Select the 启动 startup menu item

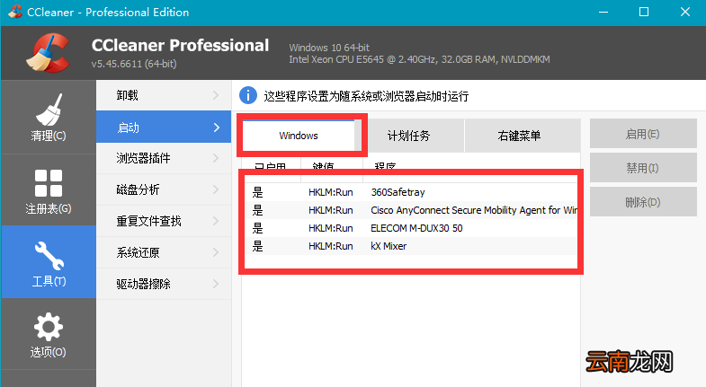[164, 128]
